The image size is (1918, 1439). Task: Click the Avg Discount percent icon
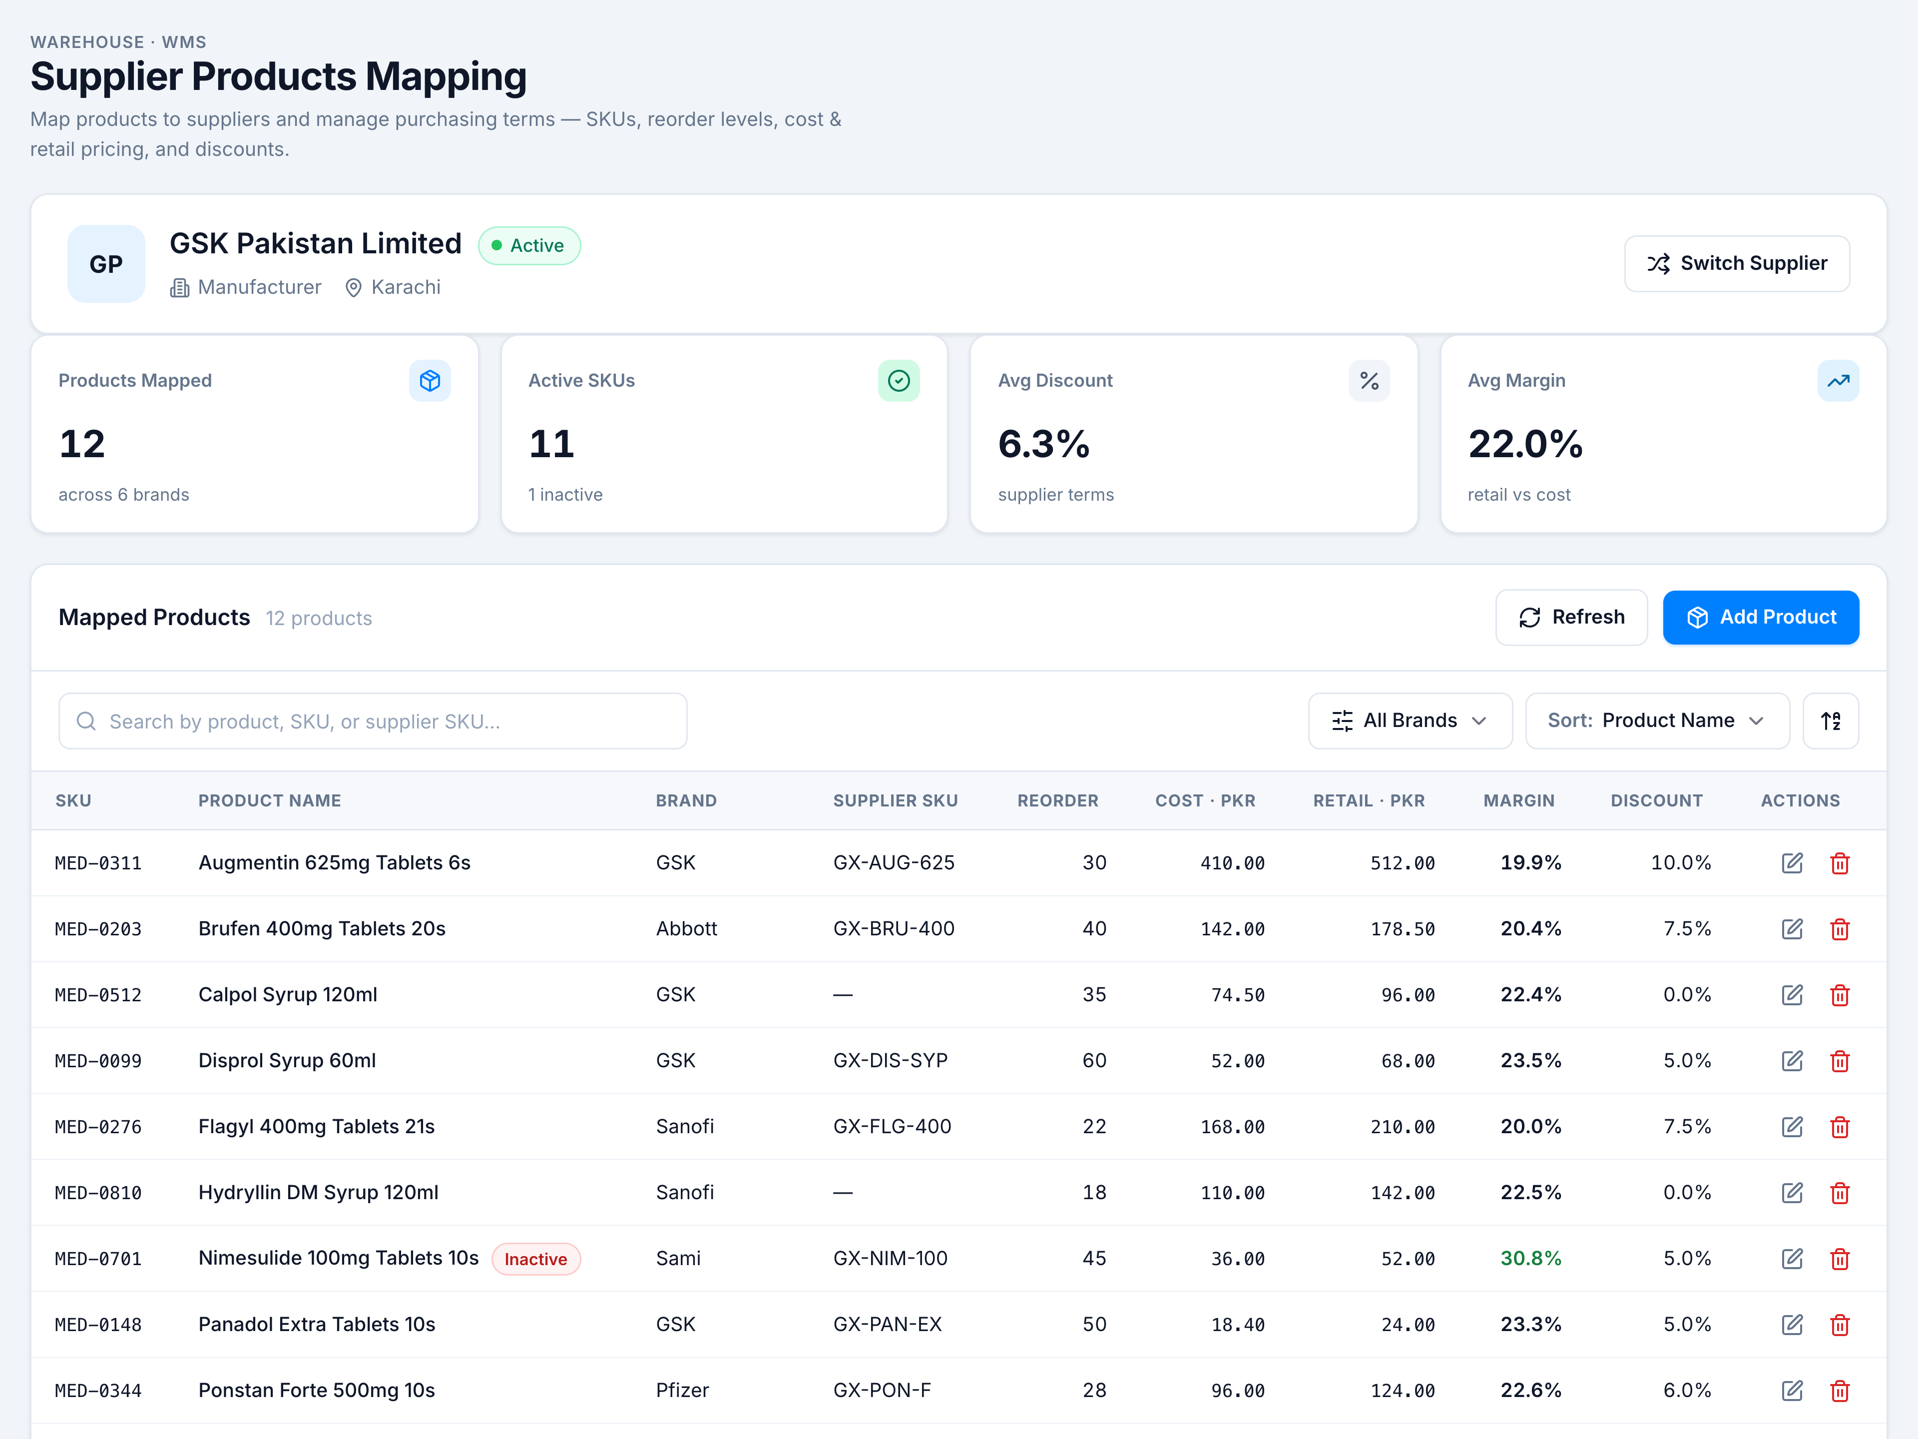pos(1369,381)
